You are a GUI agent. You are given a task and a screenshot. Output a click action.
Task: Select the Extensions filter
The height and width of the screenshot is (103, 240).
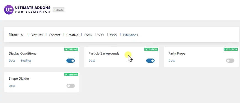[x=131, y=35]
